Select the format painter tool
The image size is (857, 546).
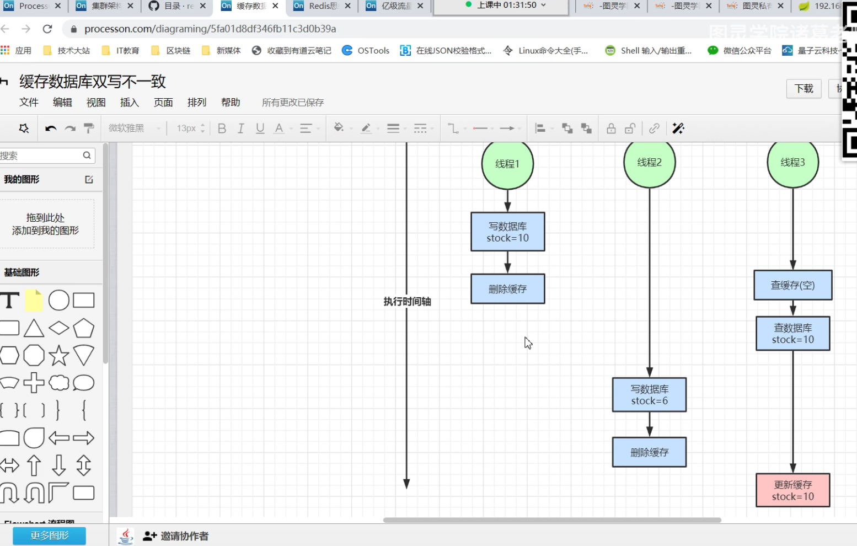[x=89, y=129]
